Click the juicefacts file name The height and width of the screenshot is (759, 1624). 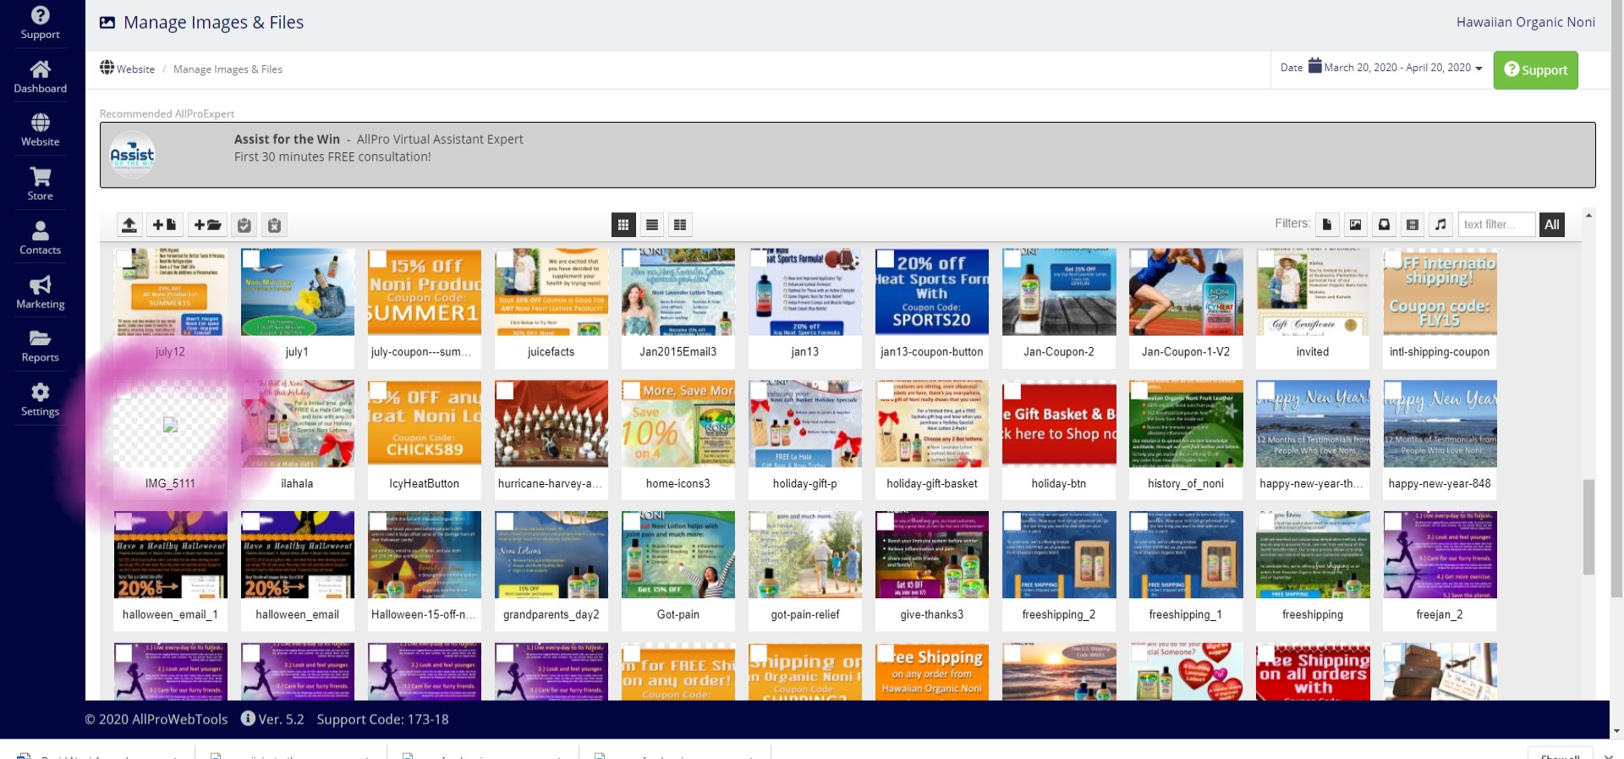tap(551, 351)
